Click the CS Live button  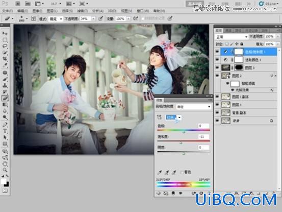pos(267,4)
